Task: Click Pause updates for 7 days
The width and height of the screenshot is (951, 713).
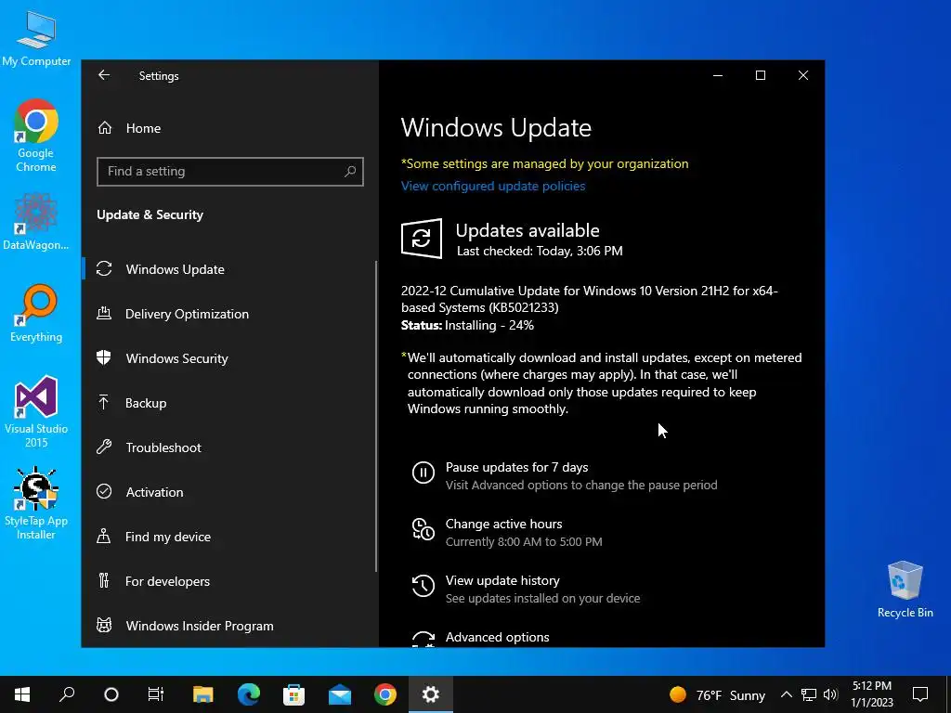Action: pyautogui.click(x=516, y=468)
